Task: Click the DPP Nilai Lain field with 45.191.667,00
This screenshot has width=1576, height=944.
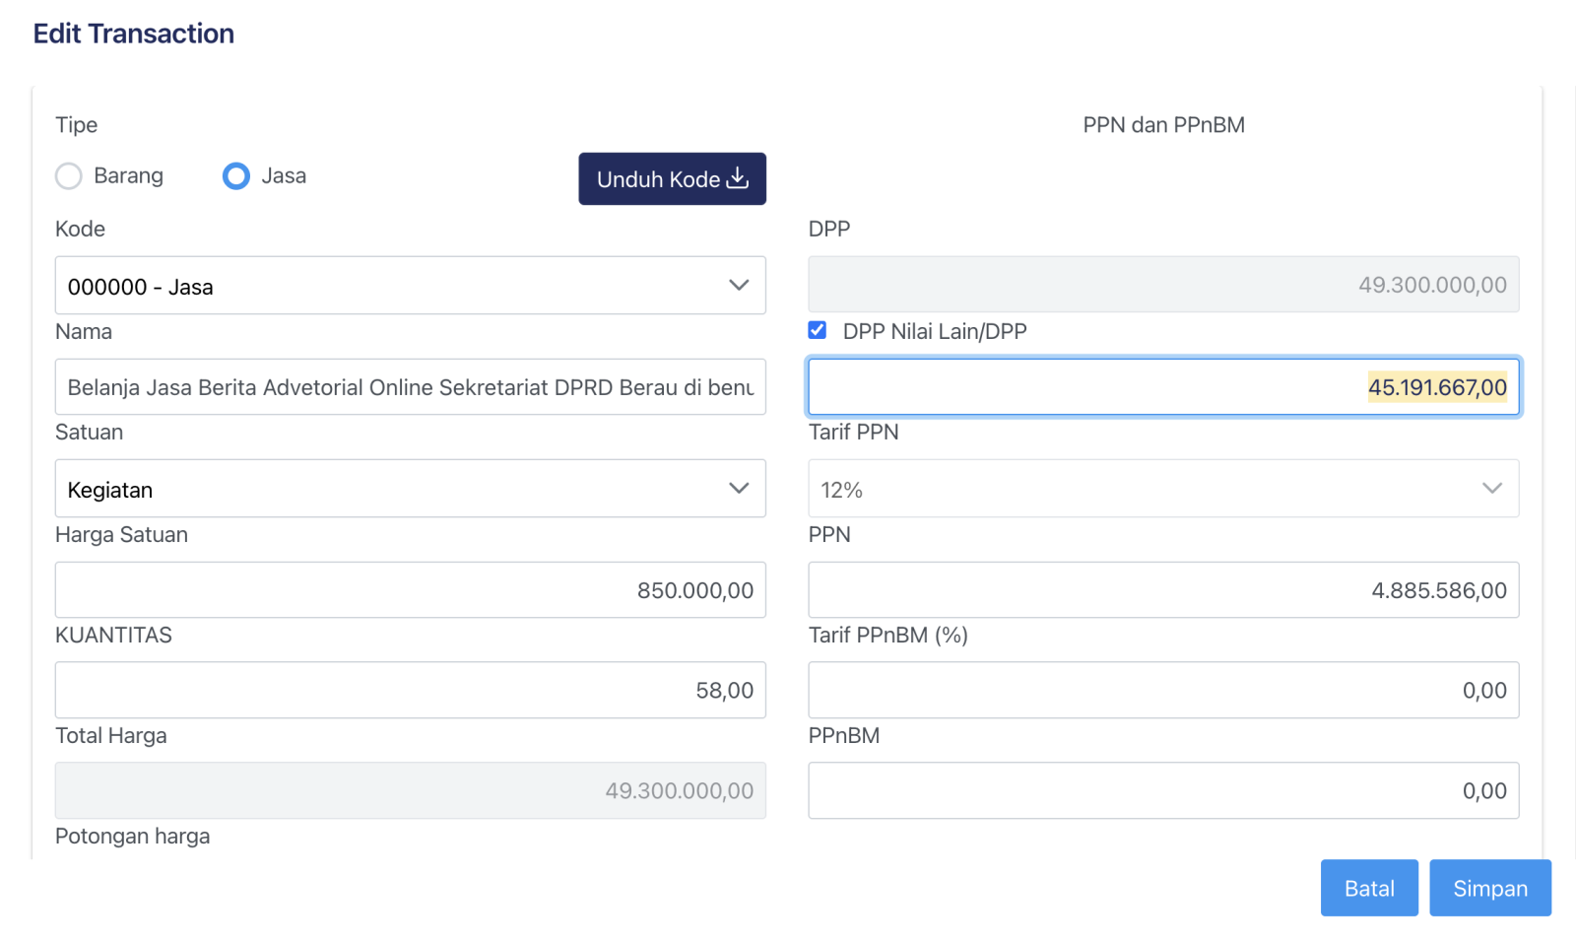Action: [x=1163, y=387]
